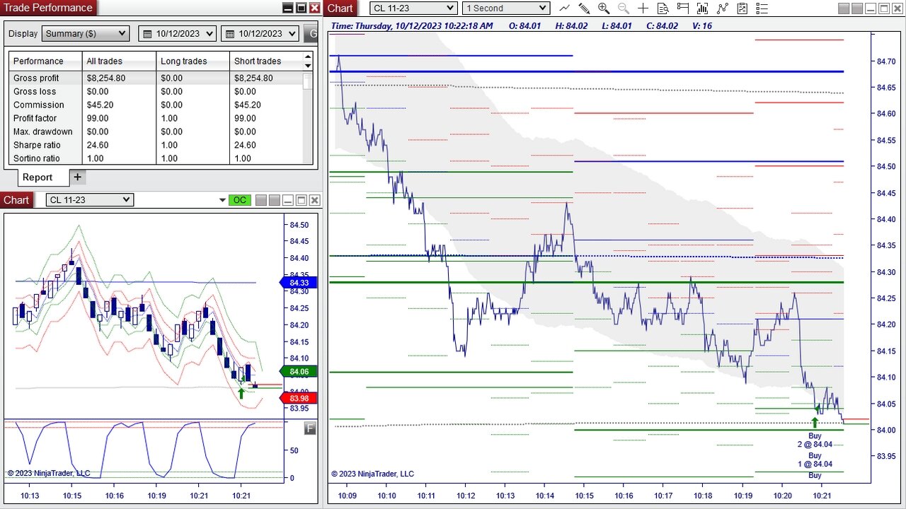Click the zoom out magnifier icon

click(x=624, y=8)
